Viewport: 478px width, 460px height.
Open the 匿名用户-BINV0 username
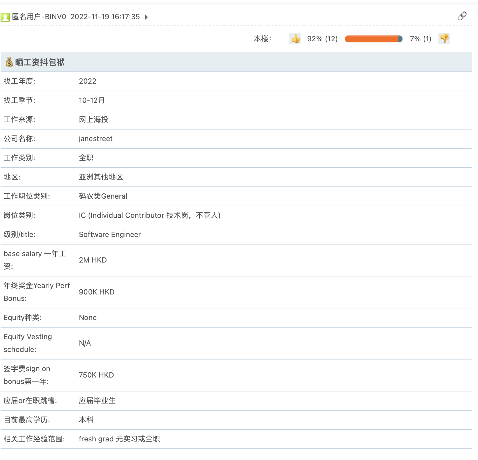(39, 17)
